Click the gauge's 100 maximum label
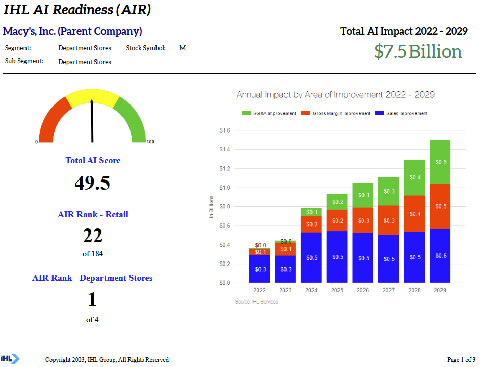This screenshot has width=494, height=367. coord(150,142)
